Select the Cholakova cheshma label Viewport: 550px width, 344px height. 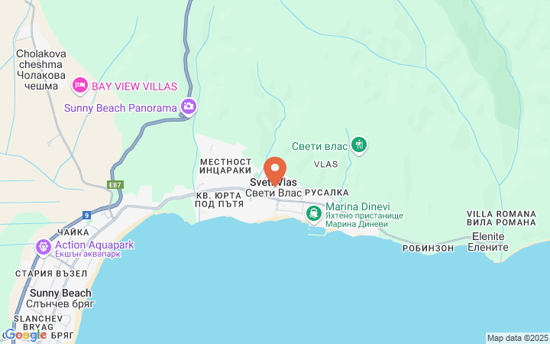41,70
